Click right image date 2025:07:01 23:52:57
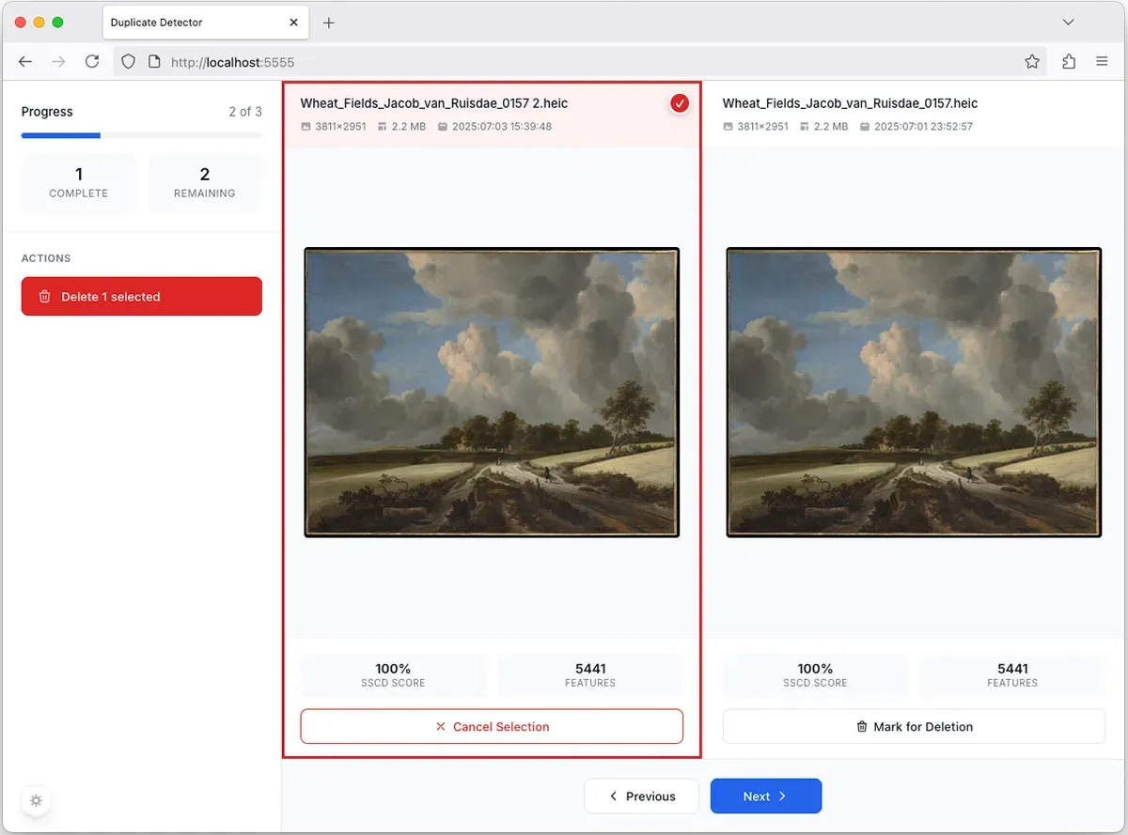Screen dimensions: 1128x835 [923, 127]
